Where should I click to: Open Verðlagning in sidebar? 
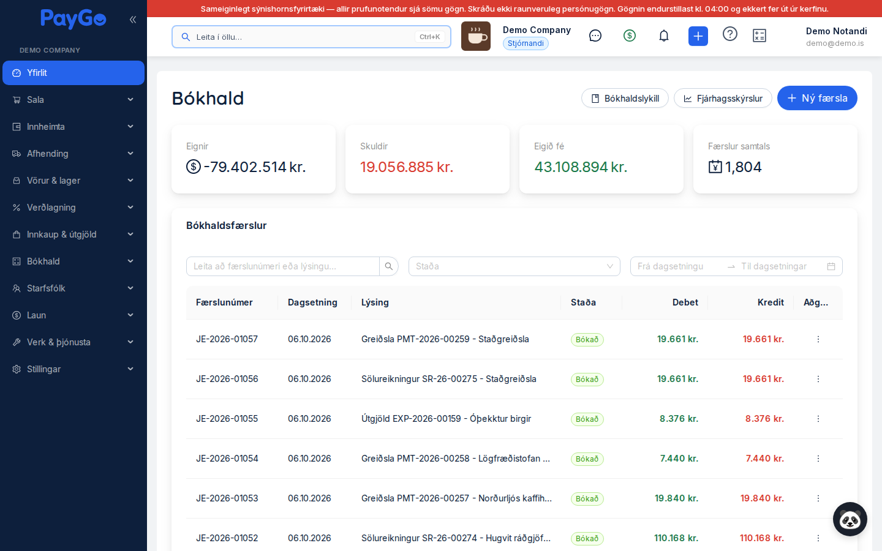73,208
